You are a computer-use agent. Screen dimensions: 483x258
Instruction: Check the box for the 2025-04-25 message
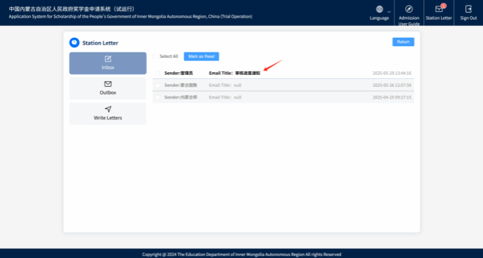pos(157,97)
